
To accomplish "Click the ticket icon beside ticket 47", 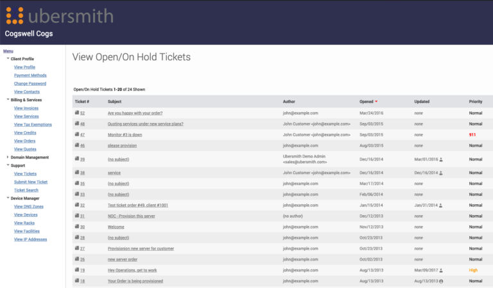I will (77, 134).
